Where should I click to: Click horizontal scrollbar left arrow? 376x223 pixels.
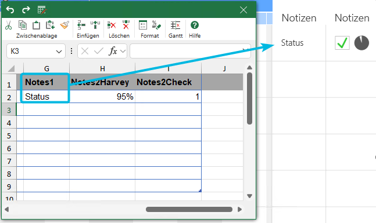click(x=7, y=209)
